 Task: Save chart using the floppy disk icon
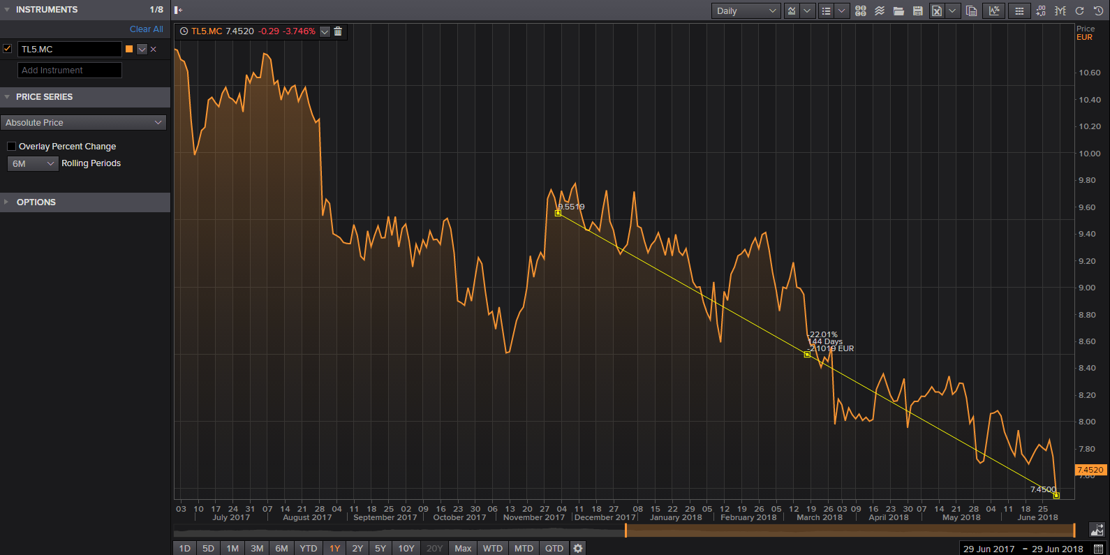918,10
